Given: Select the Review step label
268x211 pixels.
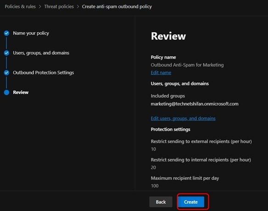Looking at the screenshot, I should [21, 92].
